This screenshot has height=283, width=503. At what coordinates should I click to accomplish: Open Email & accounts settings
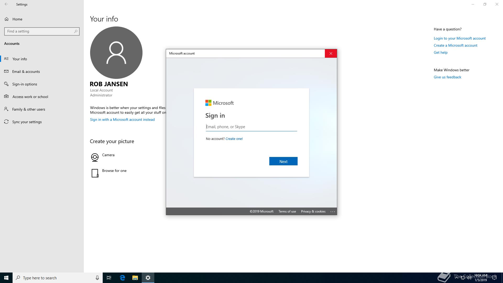pyautogui.click(x=42, y=72)
